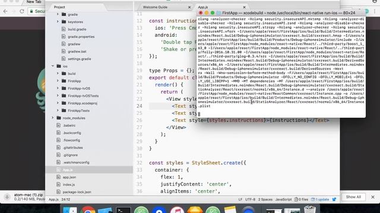Image resolution: width=380 pixels, height=213 pixels.
Task: Click the folder icon in terminal title
Action: pyautogui.click(x=219, y=13)
